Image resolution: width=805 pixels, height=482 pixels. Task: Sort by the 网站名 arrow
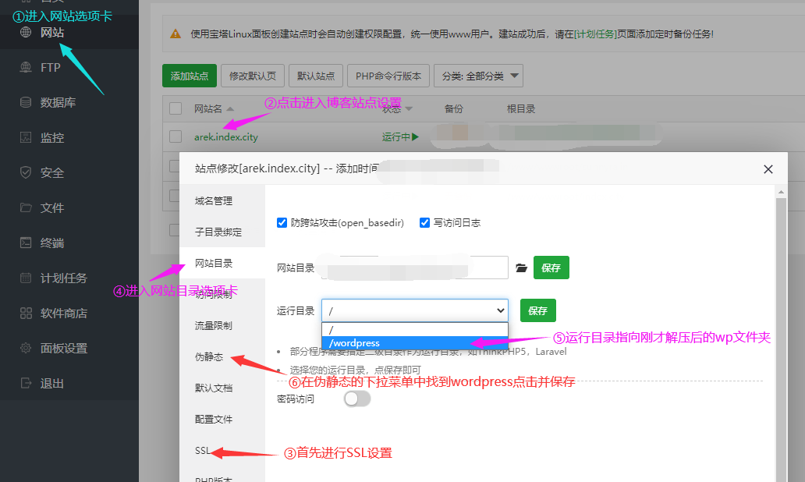[x=230, y=109]
